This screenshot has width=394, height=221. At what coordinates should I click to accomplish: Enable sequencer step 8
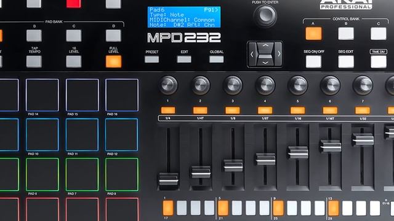point(264,208)
